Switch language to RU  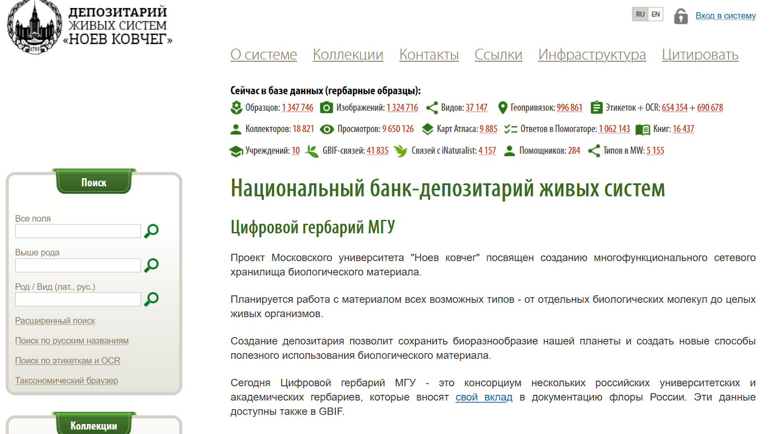tap(640, 14)
